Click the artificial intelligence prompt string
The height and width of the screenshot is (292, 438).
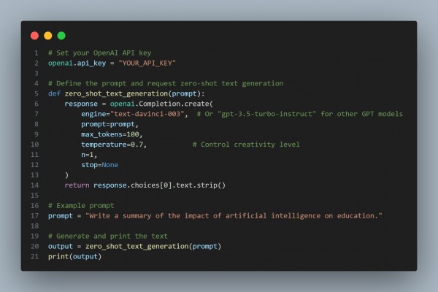click(234, 216)
